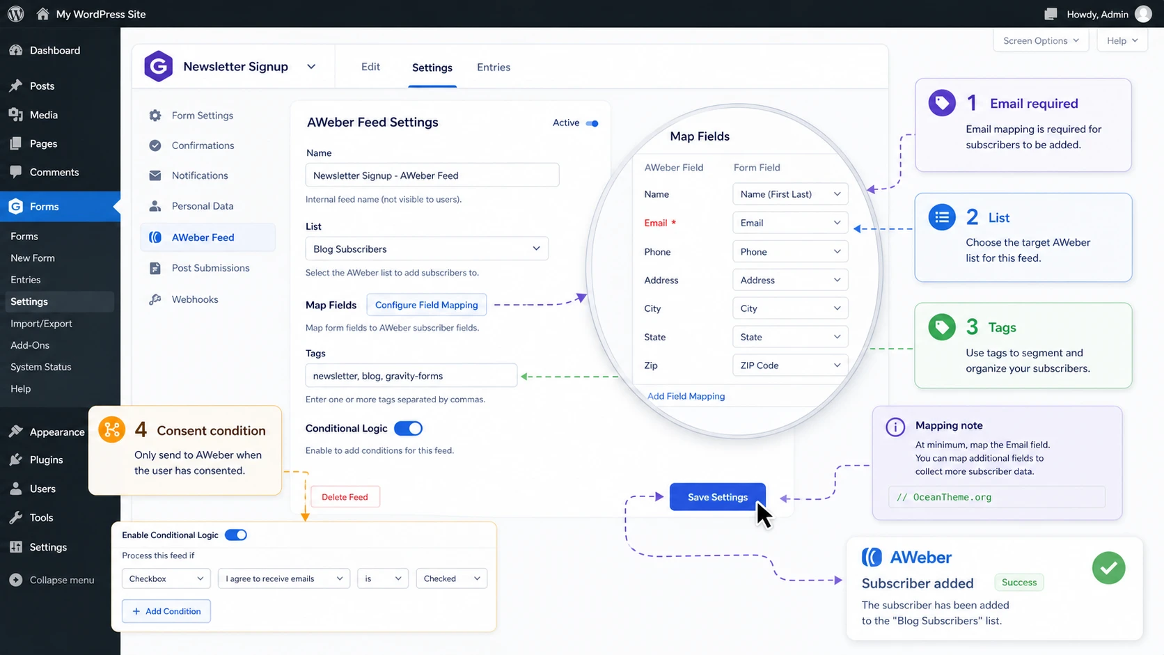Open New Form in Forms submenu
1164x655 pixels.
[33, 258]
